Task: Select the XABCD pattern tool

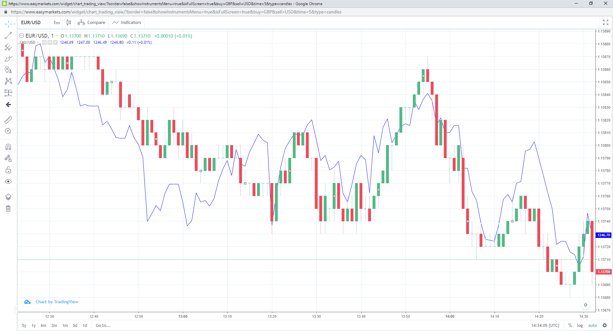Action: (8, 81)
